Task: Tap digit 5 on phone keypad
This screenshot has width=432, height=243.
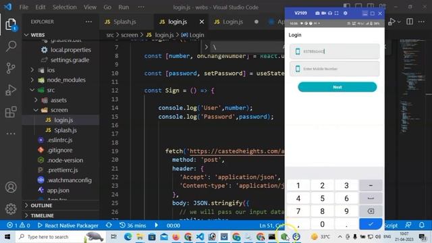Action: 323,198
